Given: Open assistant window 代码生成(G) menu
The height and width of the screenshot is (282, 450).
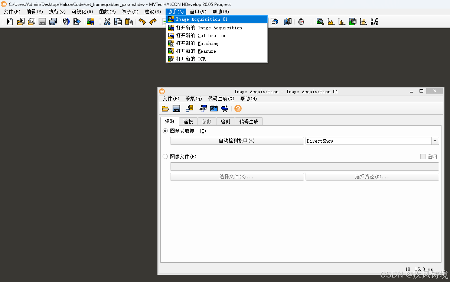Looking at the screenshot, I should tap(221, 98).
